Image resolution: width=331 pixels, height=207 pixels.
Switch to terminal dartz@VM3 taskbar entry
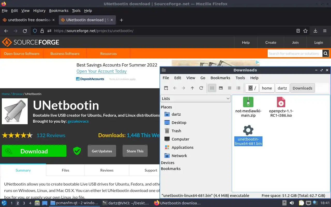(126, 203)
